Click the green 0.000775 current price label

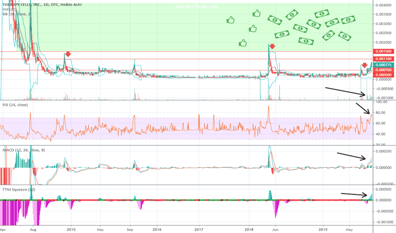(x=383, y=65)
